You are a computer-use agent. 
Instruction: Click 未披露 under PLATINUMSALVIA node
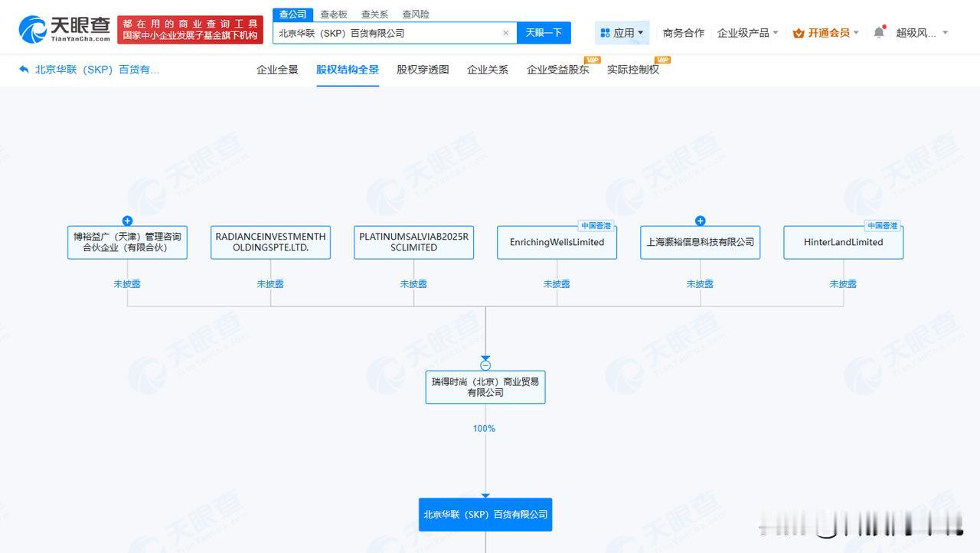click(413, 284)
